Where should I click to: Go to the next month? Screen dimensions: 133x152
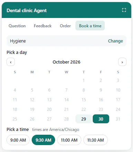pyautogui.click(x=122, y=62)
